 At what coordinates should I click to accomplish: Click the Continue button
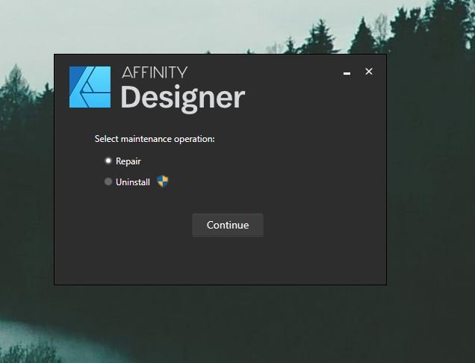coord(228,225)
